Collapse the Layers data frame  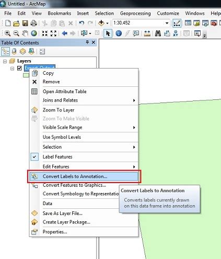(5, 61)
